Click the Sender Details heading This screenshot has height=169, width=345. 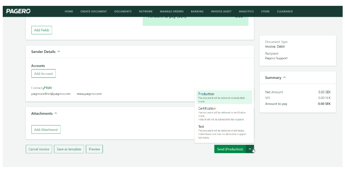pyautogui.click(x=43, y=52)
